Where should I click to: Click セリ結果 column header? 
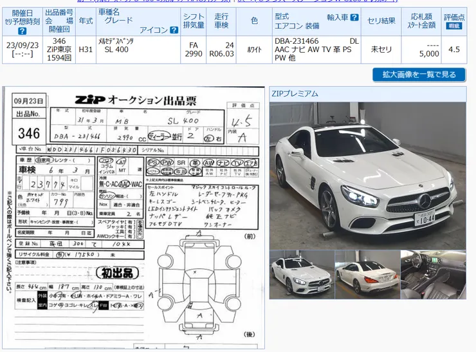[x=381, y=21]
